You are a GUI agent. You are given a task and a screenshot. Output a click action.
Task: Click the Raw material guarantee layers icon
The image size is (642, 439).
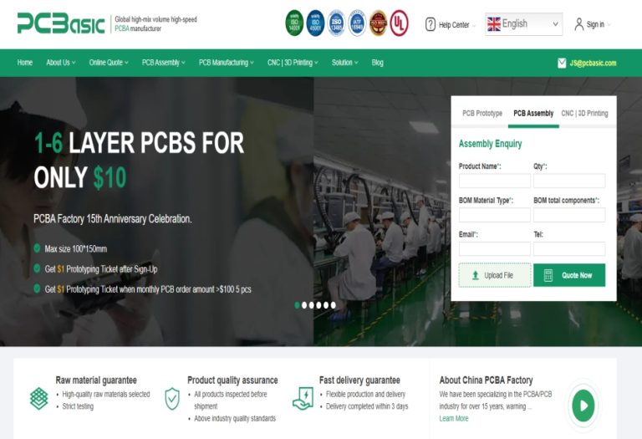click(x=39, y=399)
